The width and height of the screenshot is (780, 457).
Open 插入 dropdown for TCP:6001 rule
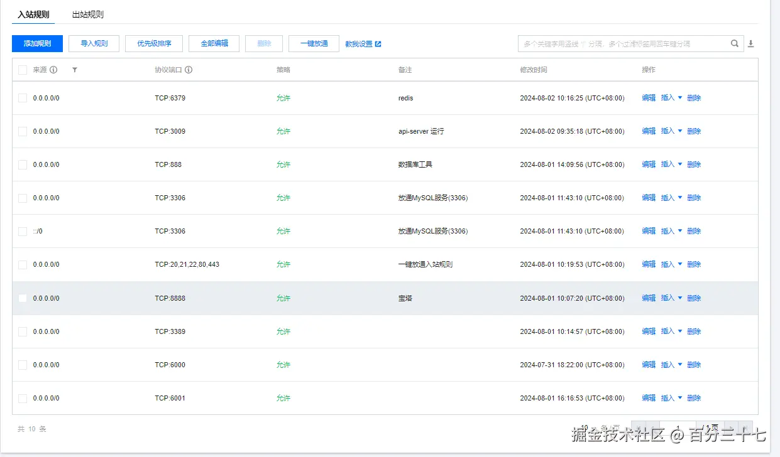pos(671,398)
